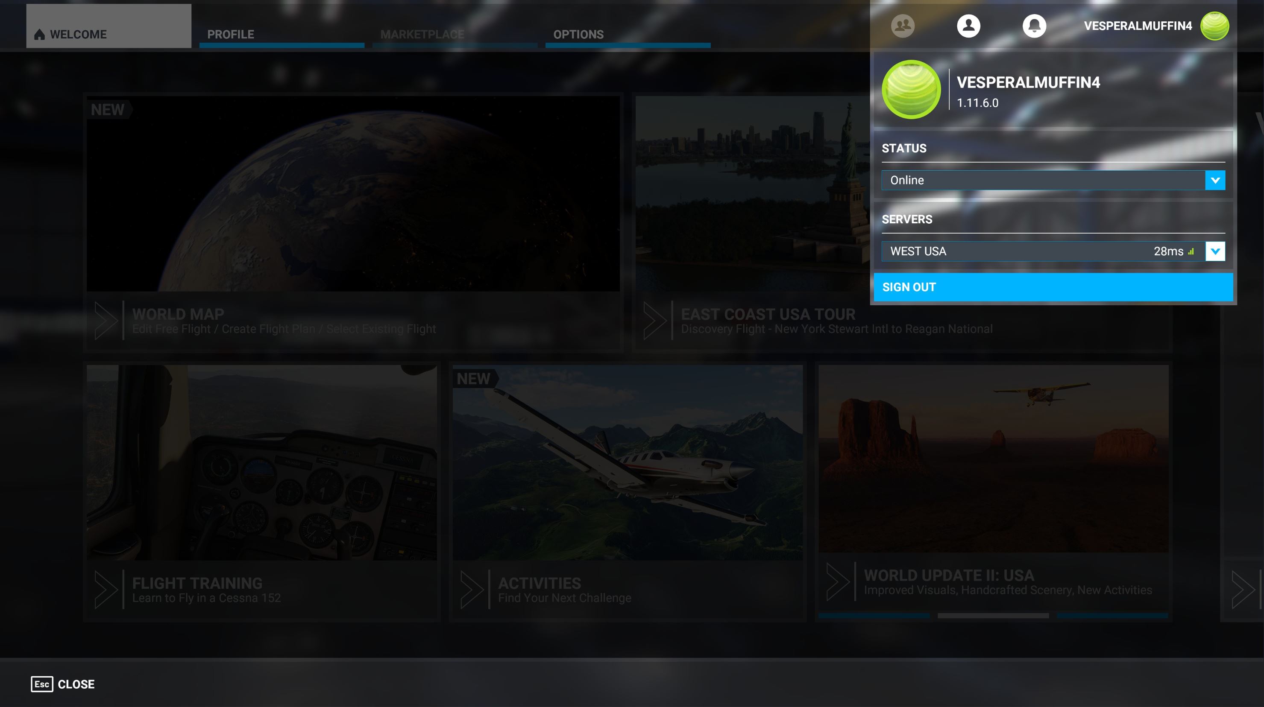Click the World Map arrow icon
This screenshot has height=707, width=1264.
point(106,321)
